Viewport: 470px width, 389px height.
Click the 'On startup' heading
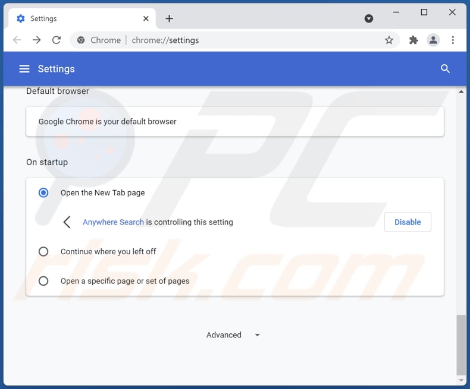point(47,162)
